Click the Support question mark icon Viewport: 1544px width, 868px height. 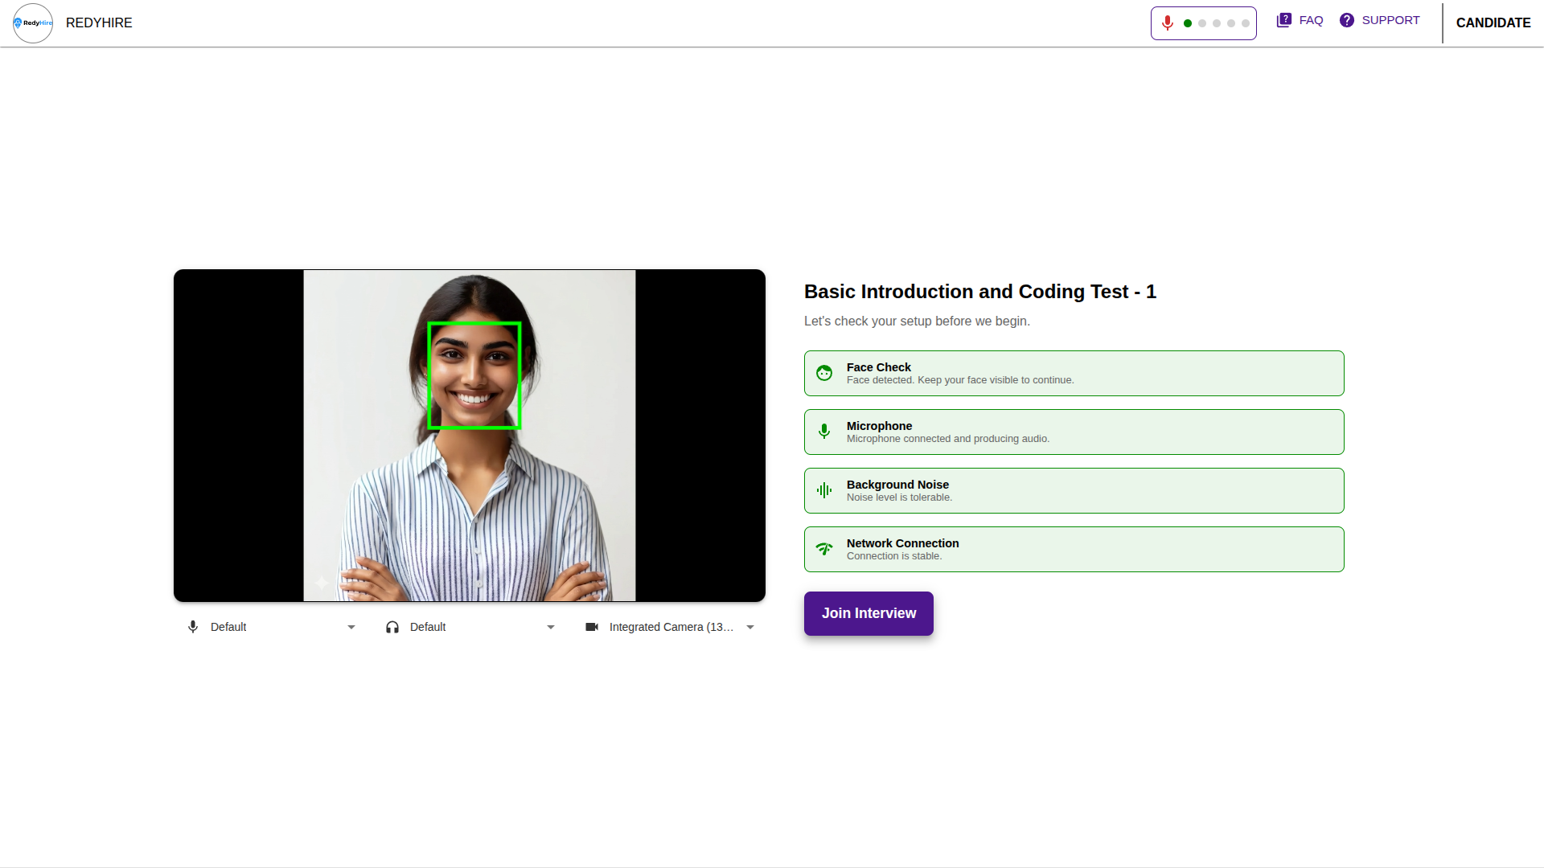coord(1347,20)
